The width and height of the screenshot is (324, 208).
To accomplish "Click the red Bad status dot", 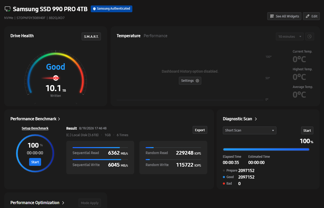I will coord(224,184).
